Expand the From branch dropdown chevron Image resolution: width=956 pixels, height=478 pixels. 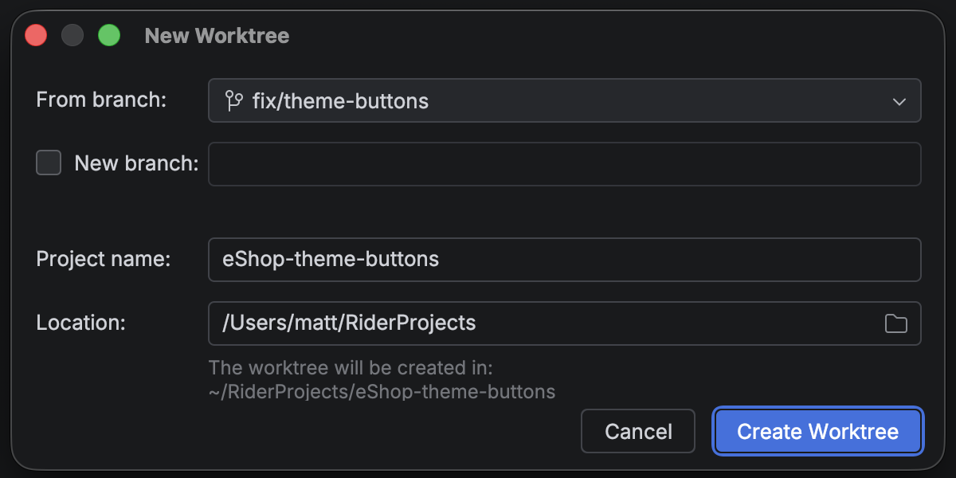click(x=899, y=101)
